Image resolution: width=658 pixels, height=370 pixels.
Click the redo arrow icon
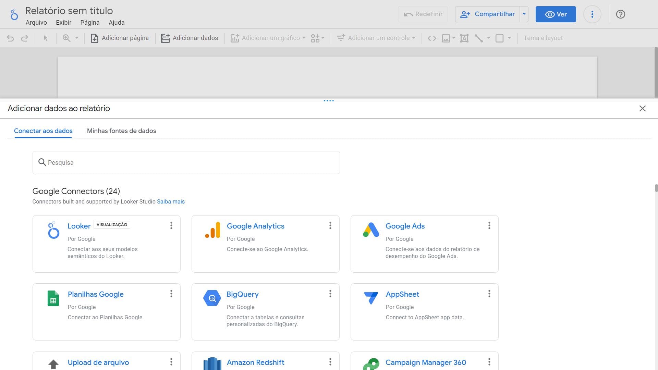[24, 38]
